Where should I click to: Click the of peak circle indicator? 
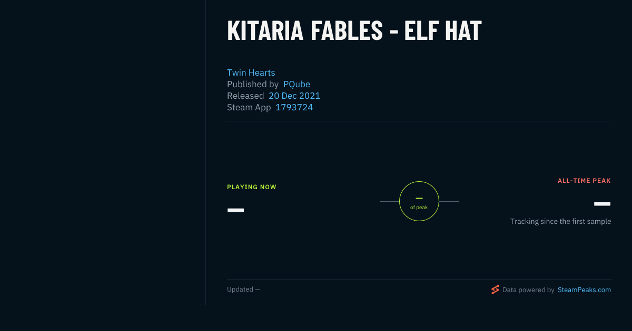(419, 201)
